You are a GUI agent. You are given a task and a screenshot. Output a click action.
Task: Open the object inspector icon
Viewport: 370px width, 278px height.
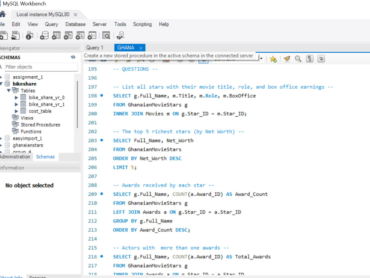[30, 36]
